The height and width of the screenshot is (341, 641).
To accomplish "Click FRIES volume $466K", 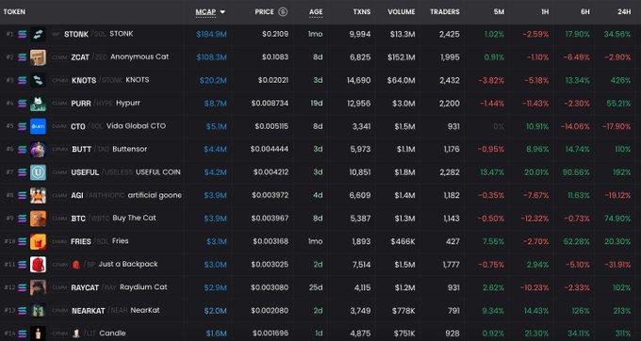I will pos(403,242).
